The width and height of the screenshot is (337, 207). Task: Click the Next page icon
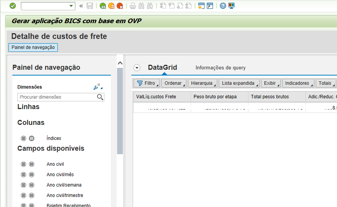pyautogui.click(x=180, y=6)
